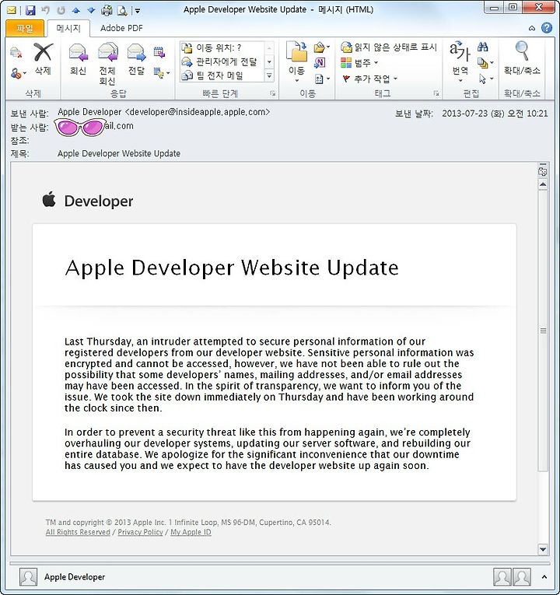Select the 이동 위치: ? quick step
Screen dimensions: 560x595
[222, 47]
